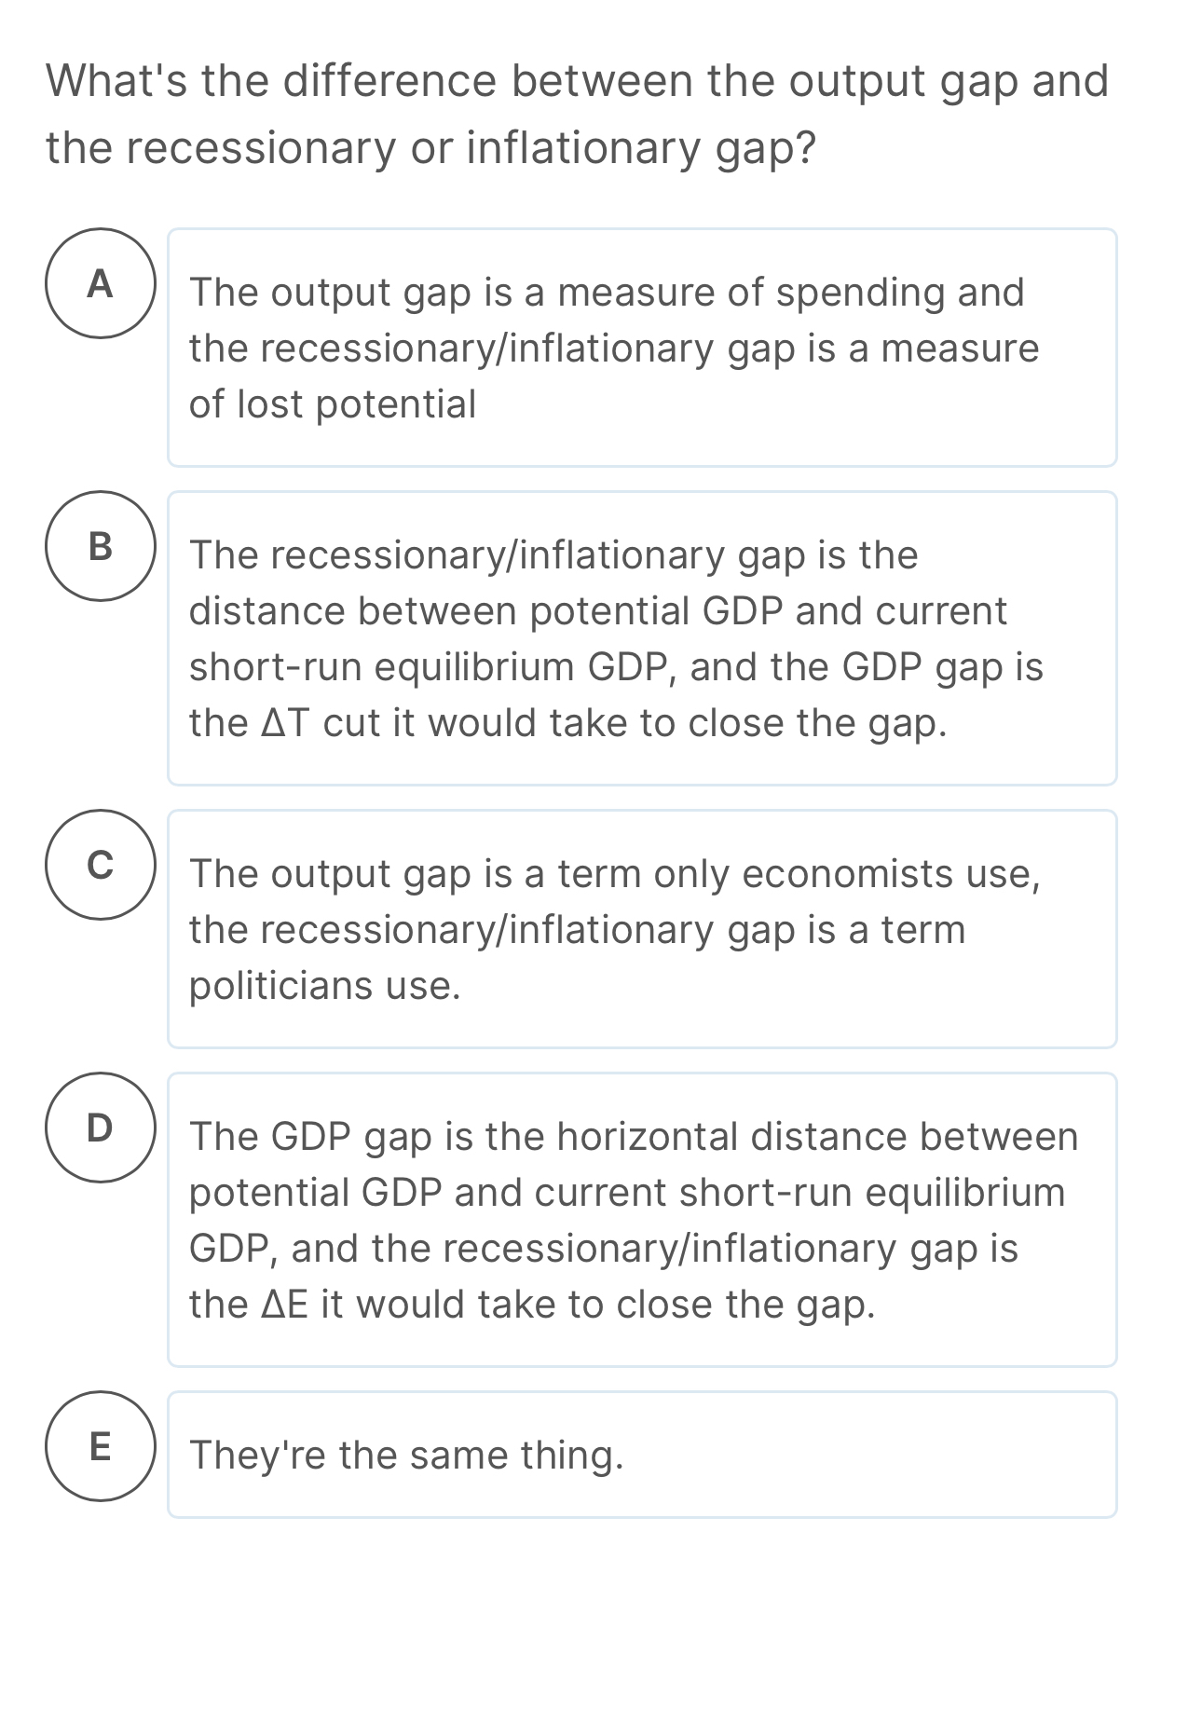This screenshot has width=1202, height=1709.
Task: Click the question text at the top
Action: (578, 112)
